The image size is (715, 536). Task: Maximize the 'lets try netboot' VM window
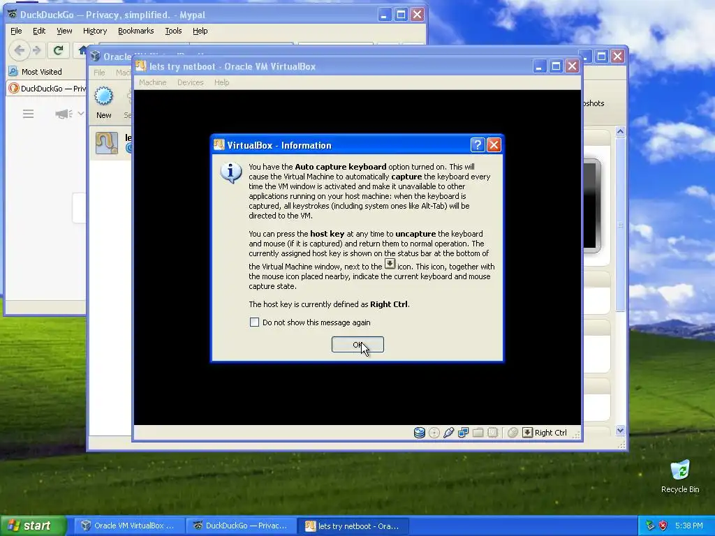coord(556,66)
